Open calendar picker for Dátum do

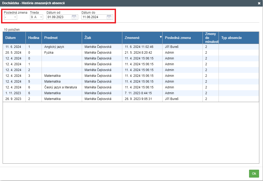coord(109,17)
